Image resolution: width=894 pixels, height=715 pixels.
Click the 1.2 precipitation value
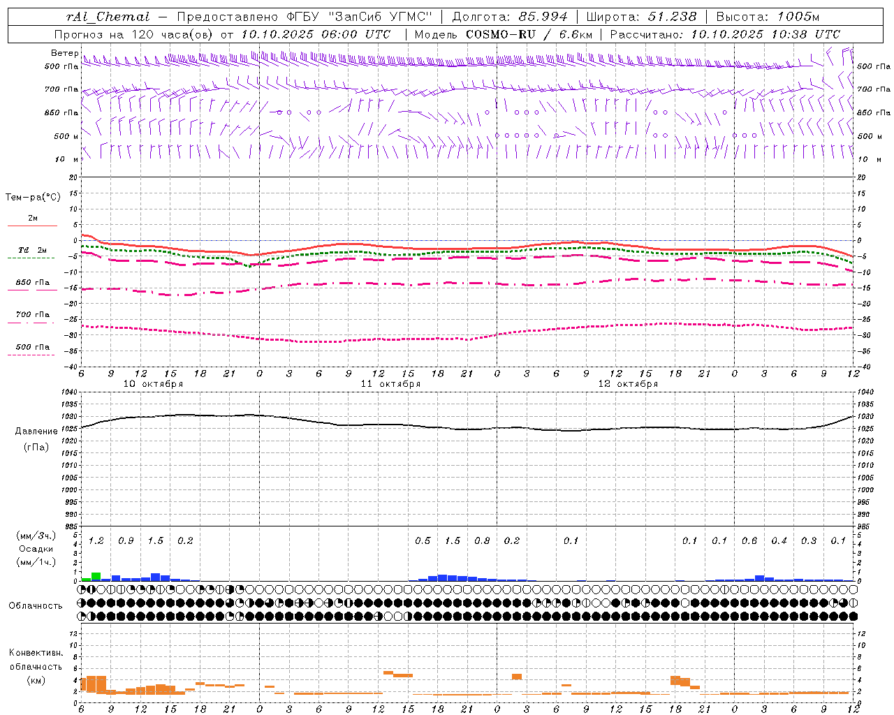tap(96, 541)
